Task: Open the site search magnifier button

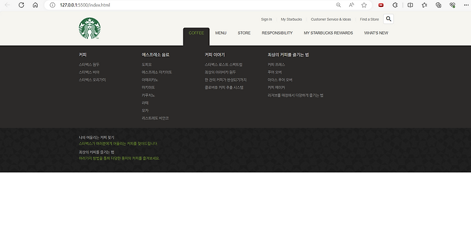Action: pyautogui.click(x=388, y=19)
